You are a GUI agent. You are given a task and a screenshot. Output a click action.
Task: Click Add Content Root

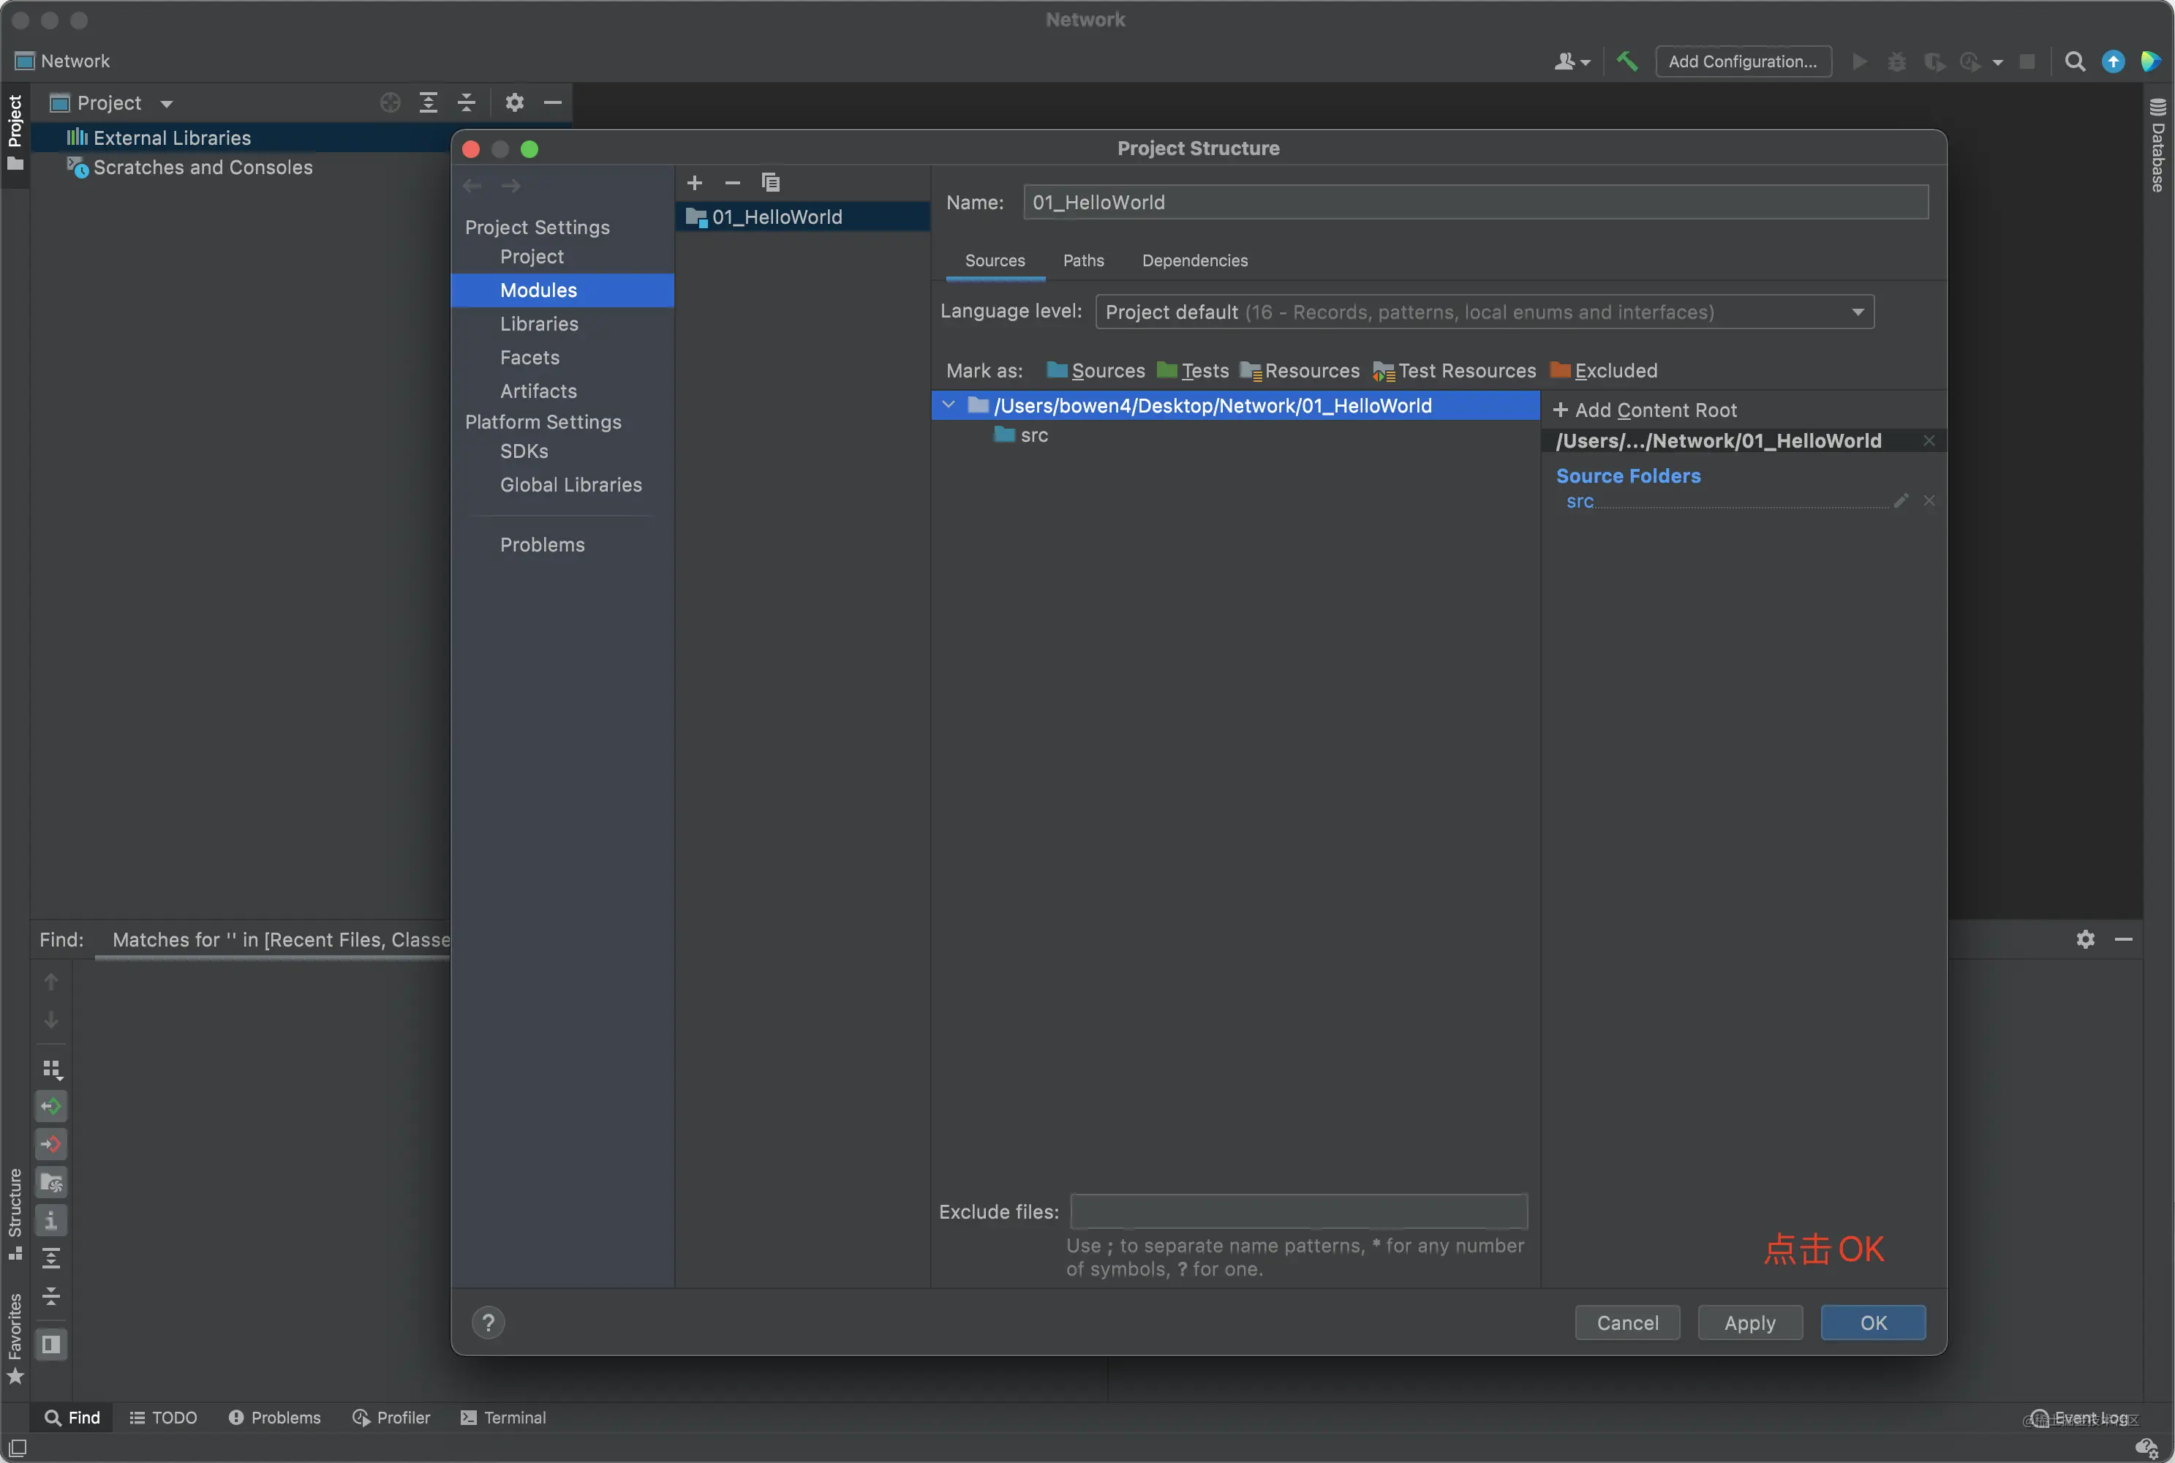[x=1644, y=410]
